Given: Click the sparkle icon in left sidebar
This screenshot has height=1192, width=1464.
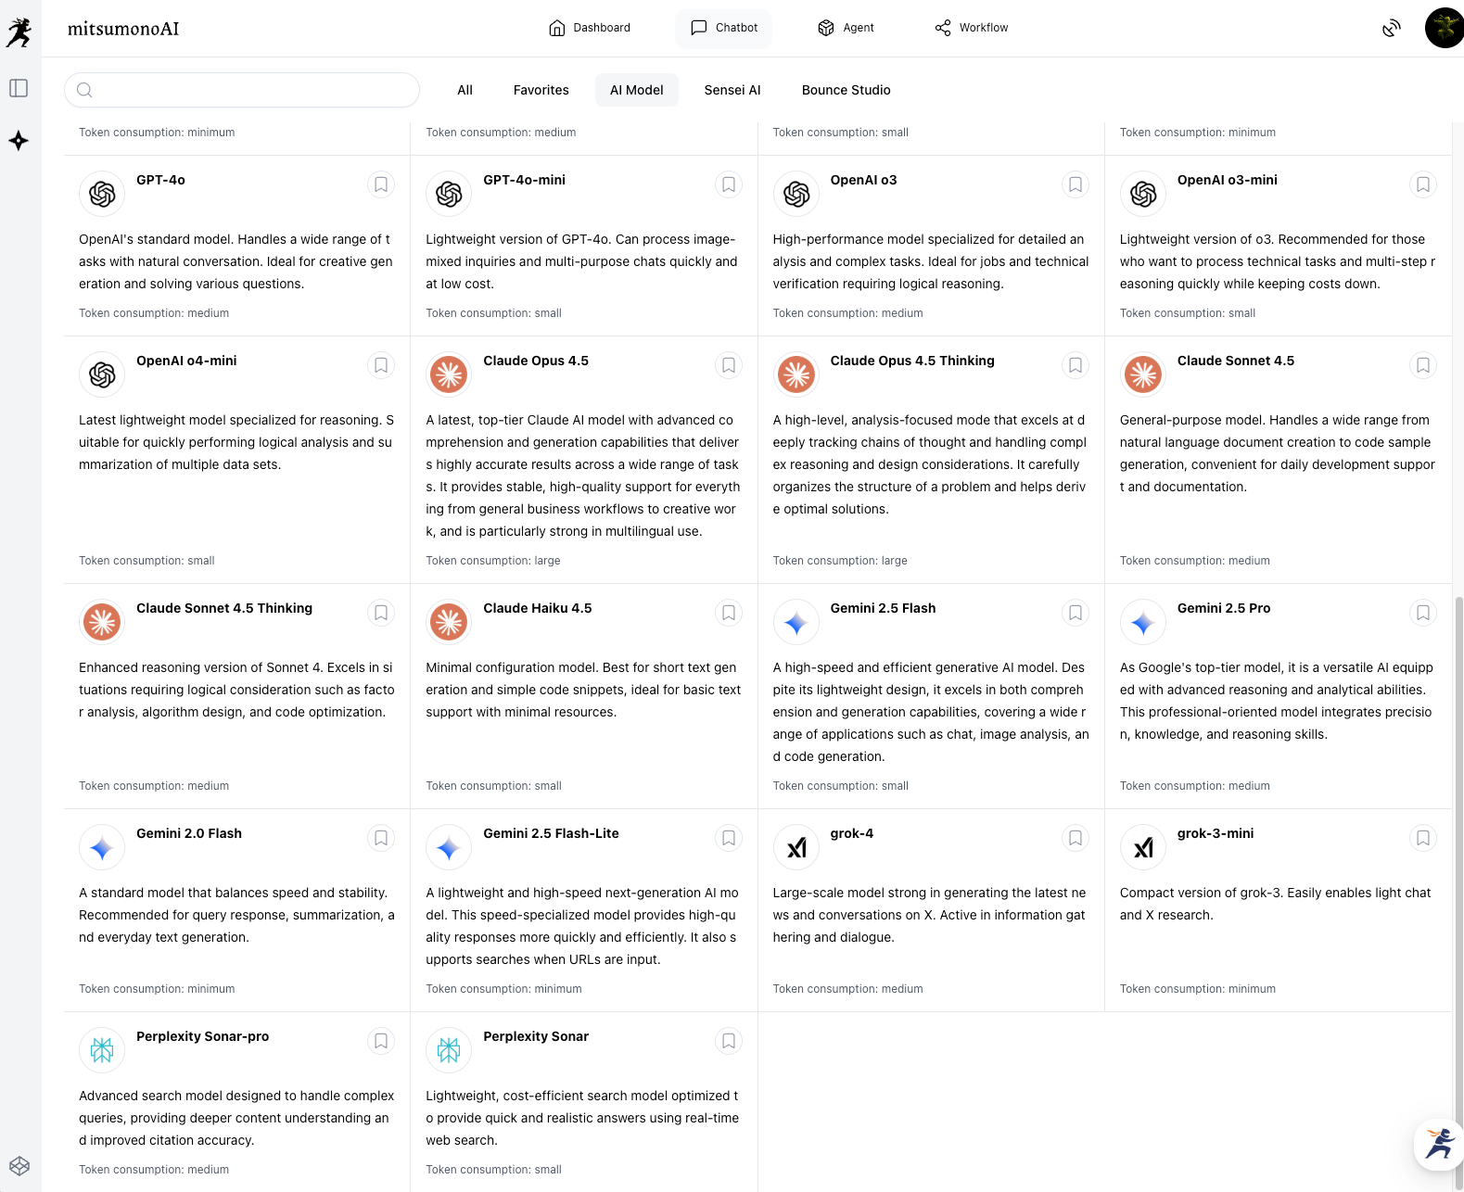Looking at the screenshot, I should (x=19, y=141).
